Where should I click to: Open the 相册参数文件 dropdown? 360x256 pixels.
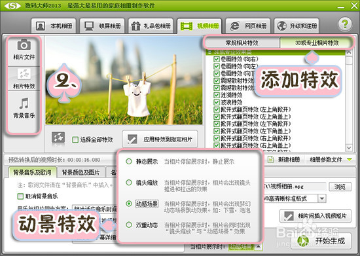click(x=330, y=159)
